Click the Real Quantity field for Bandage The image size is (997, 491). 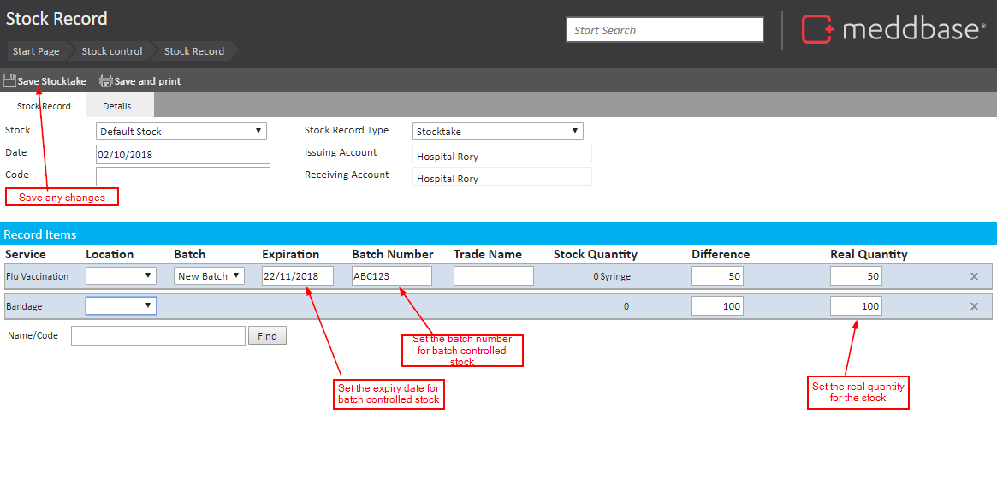[856, 306]
